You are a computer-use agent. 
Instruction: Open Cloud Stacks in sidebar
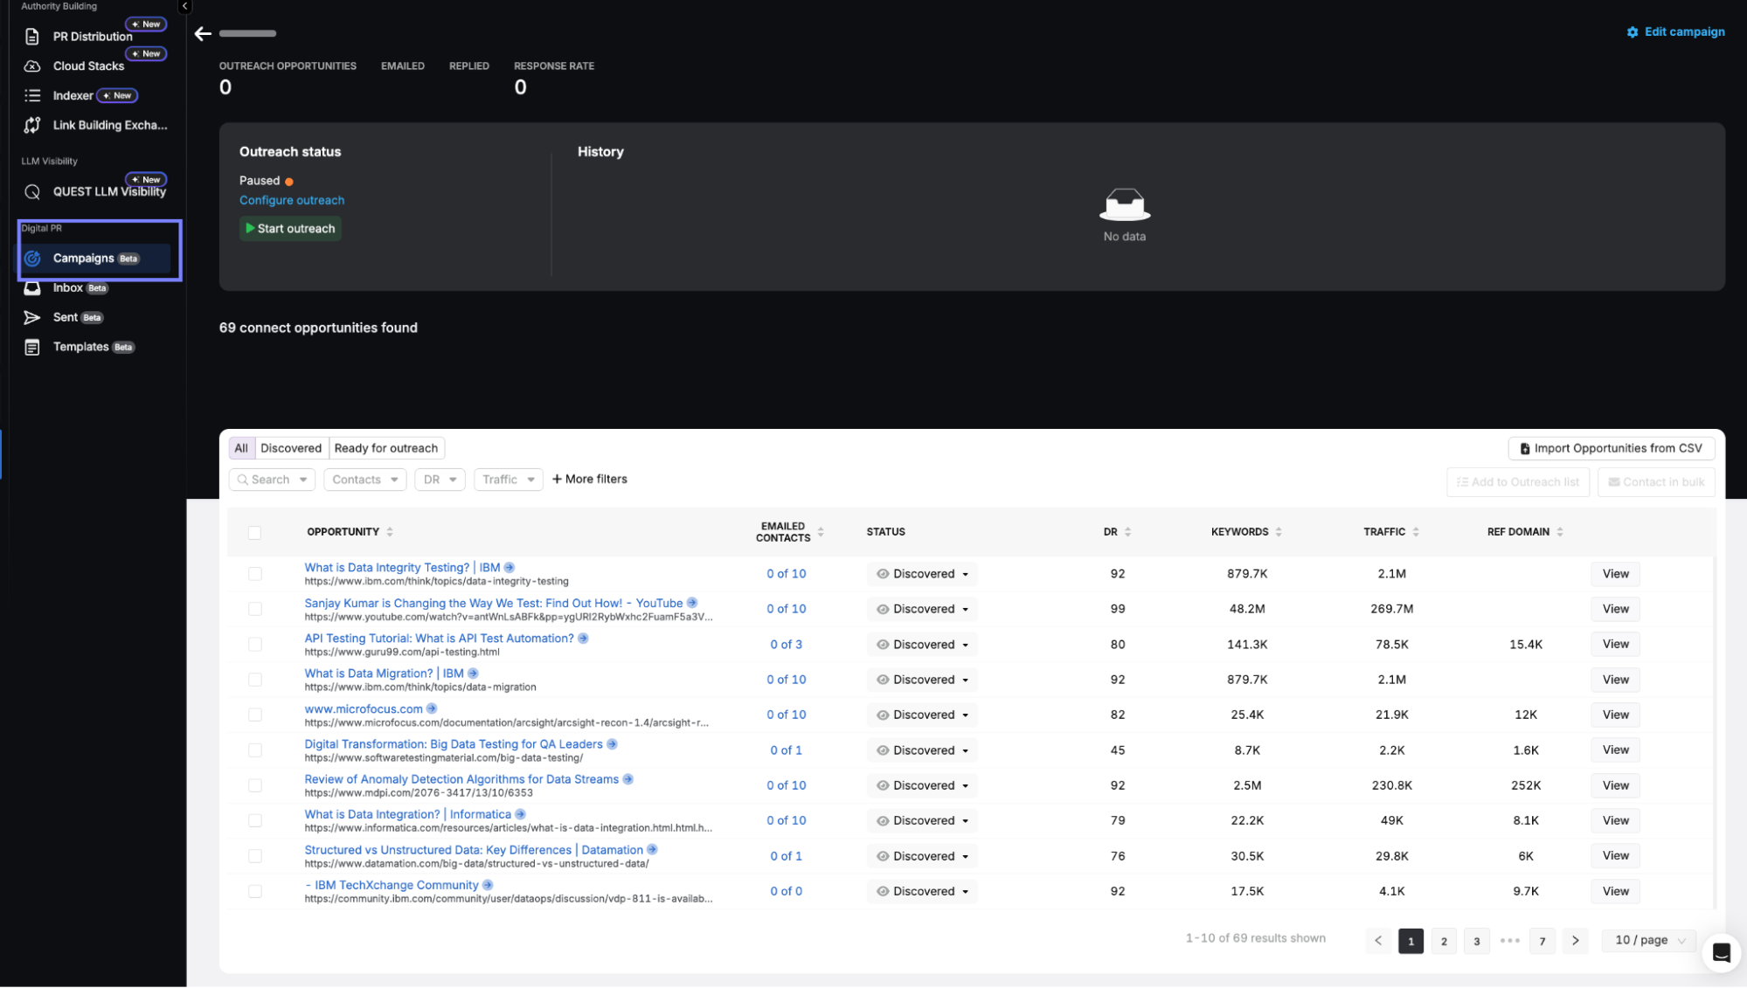88,66
